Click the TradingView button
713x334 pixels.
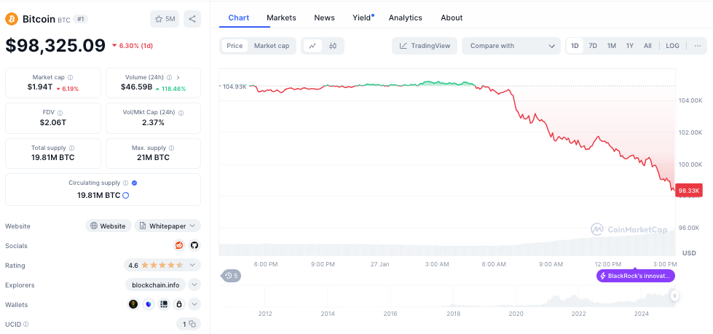425,46
